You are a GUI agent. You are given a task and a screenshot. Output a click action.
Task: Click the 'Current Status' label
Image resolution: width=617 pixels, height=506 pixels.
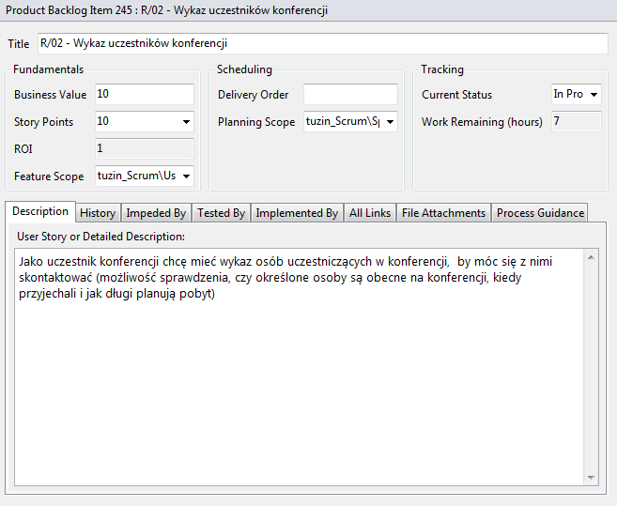456,95
